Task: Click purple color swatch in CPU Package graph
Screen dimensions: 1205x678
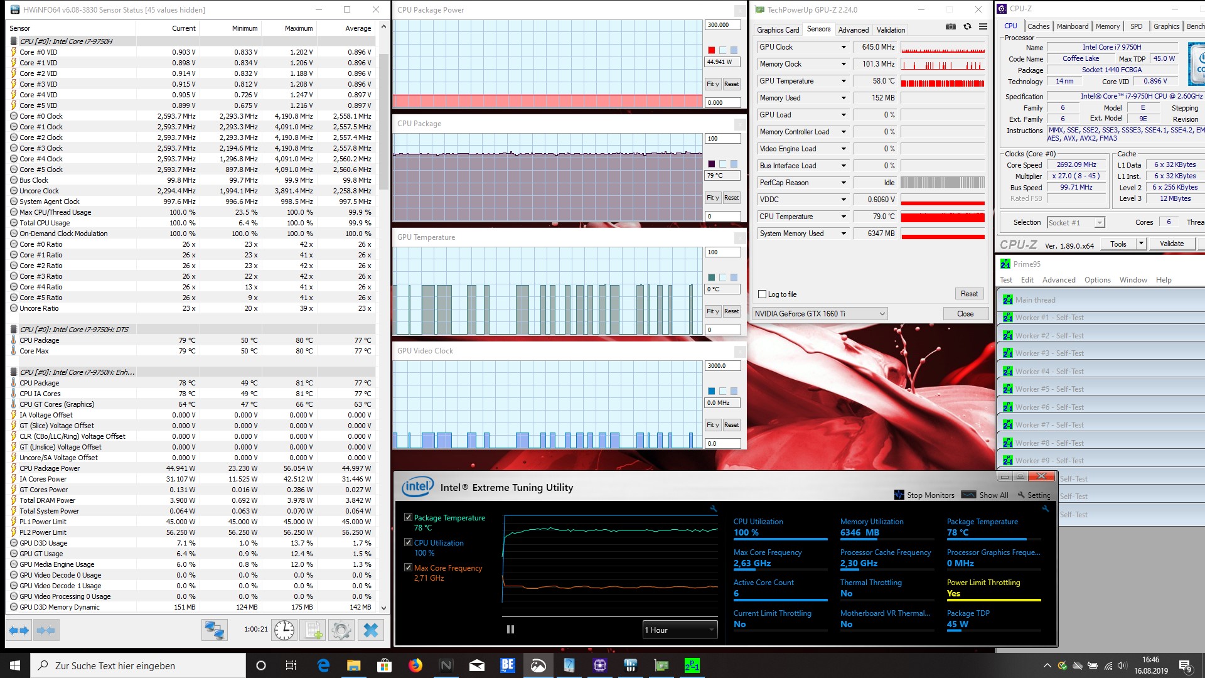Action: (x=711, y=164)
